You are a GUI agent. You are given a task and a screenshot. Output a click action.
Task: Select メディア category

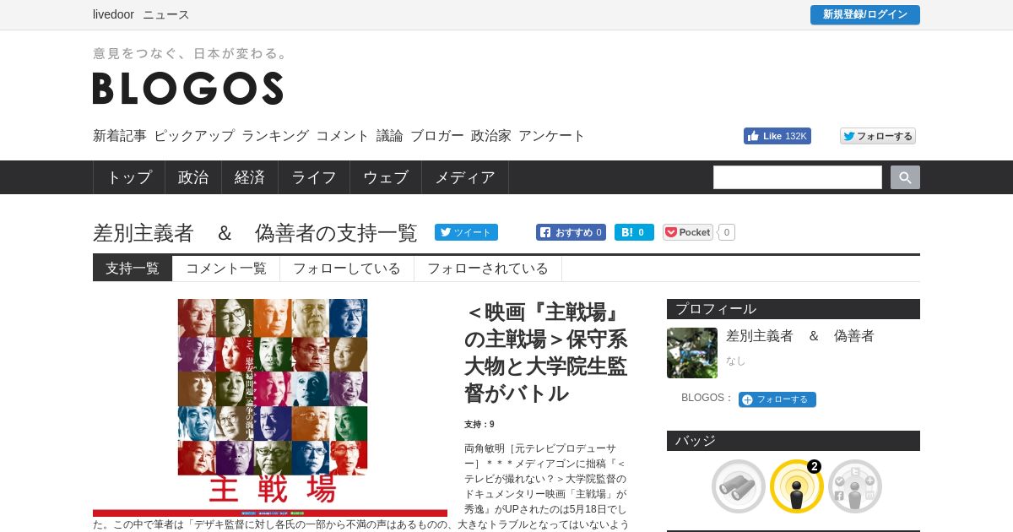pos(465,177)
